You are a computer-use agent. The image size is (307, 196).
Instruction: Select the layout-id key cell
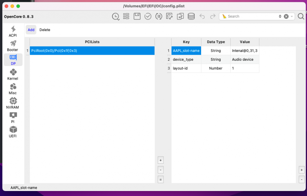[x=186, y=68]
